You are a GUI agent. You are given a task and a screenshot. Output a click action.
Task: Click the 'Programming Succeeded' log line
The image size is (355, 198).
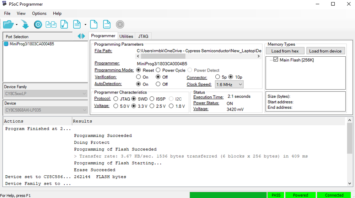(103, 136)
